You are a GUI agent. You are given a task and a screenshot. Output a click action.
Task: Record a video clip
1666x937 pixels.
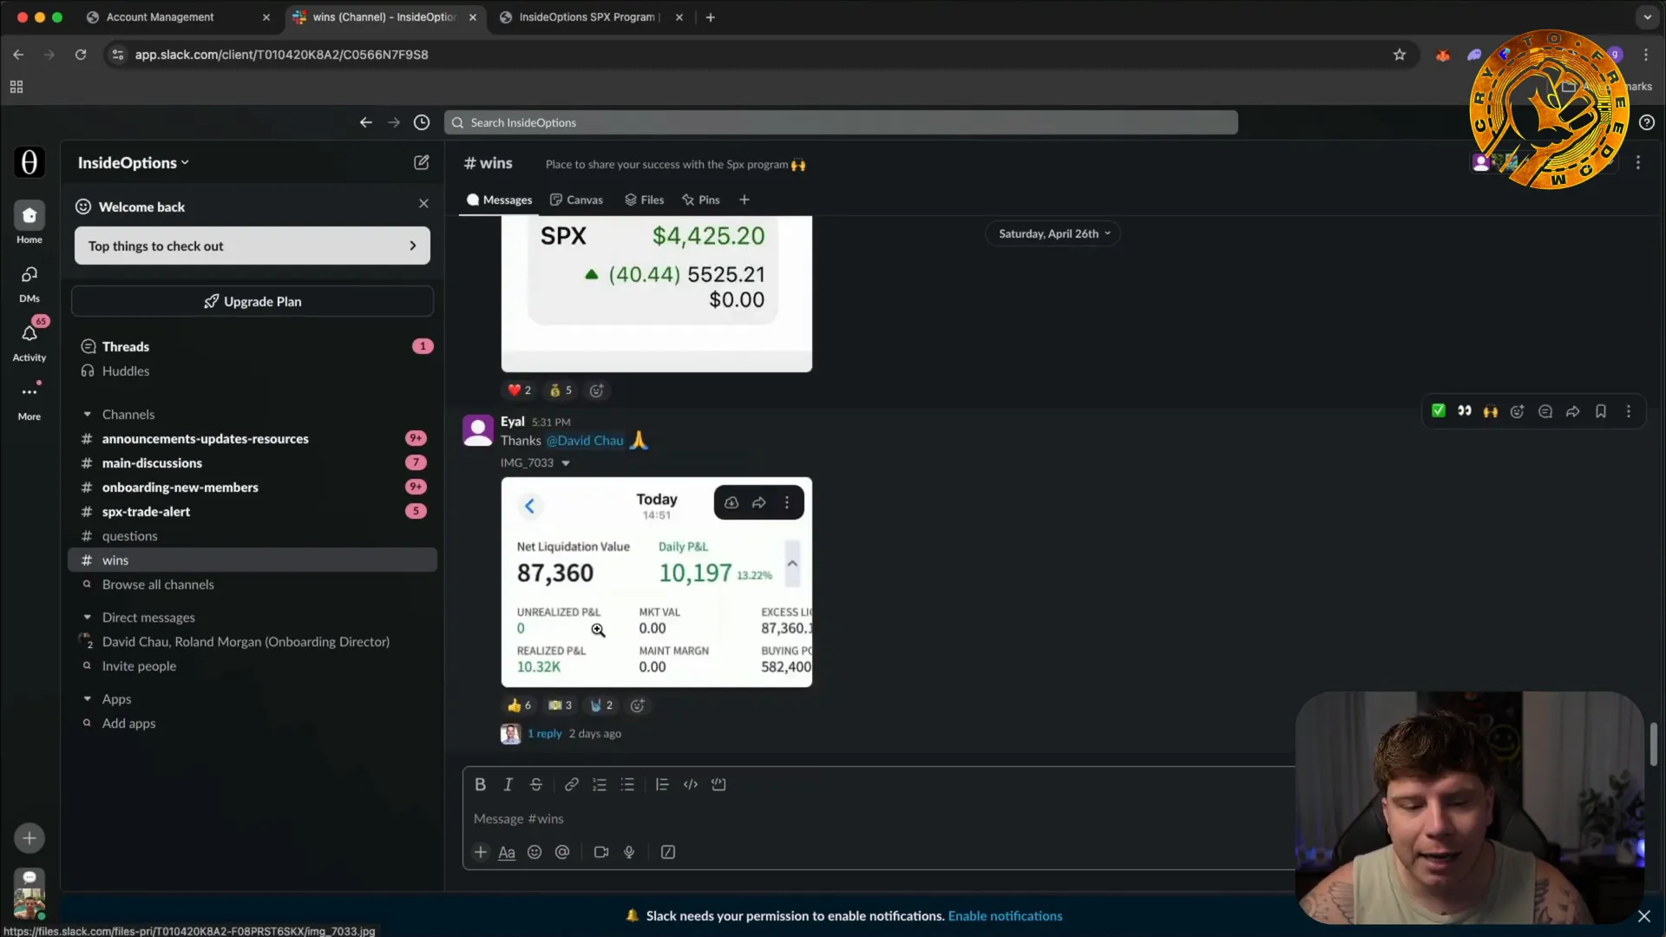(601, 852)
